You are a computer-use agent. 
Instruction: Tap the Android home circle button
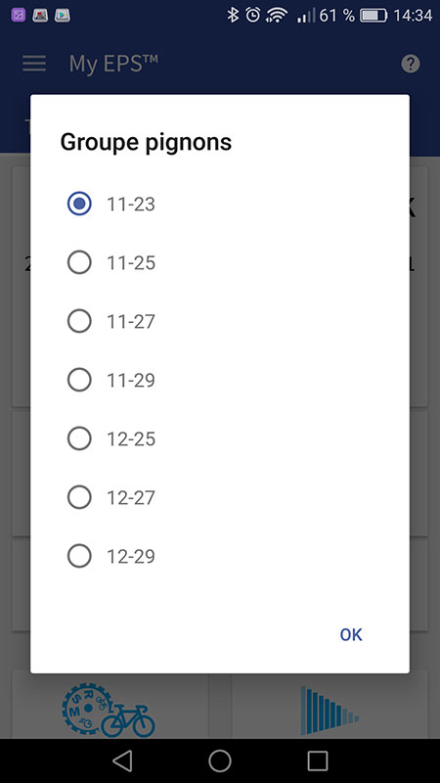(x=219, y=760)
